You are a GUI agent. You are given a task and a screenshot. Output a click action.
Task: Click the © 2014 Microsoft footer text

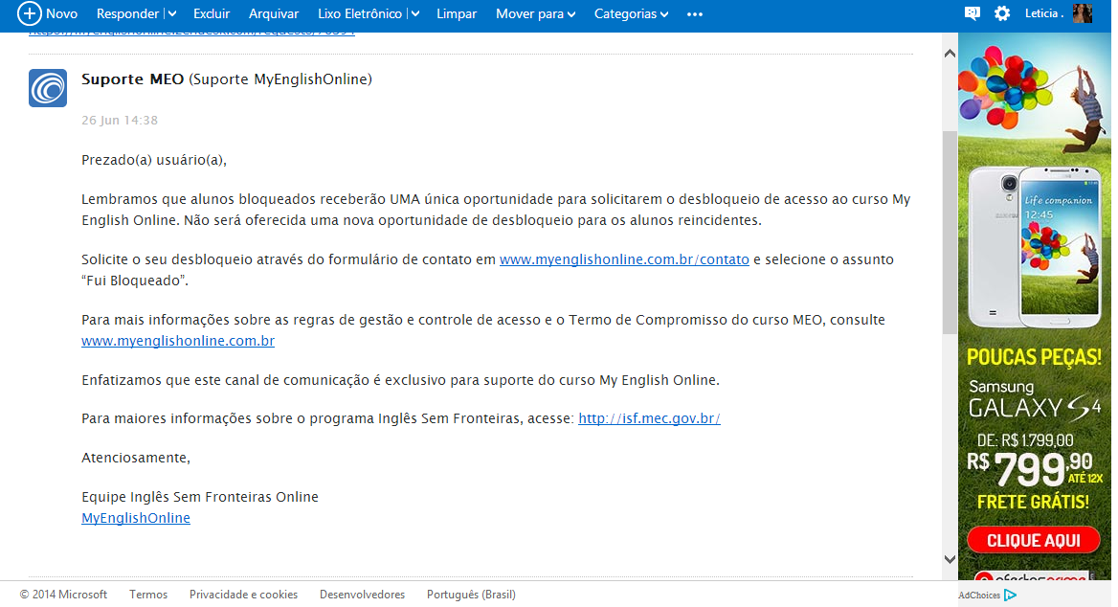(x=63, y=595)
